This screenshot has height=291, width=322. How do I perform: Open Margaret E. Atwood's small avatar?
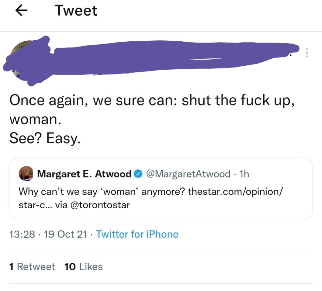point(26,174)
